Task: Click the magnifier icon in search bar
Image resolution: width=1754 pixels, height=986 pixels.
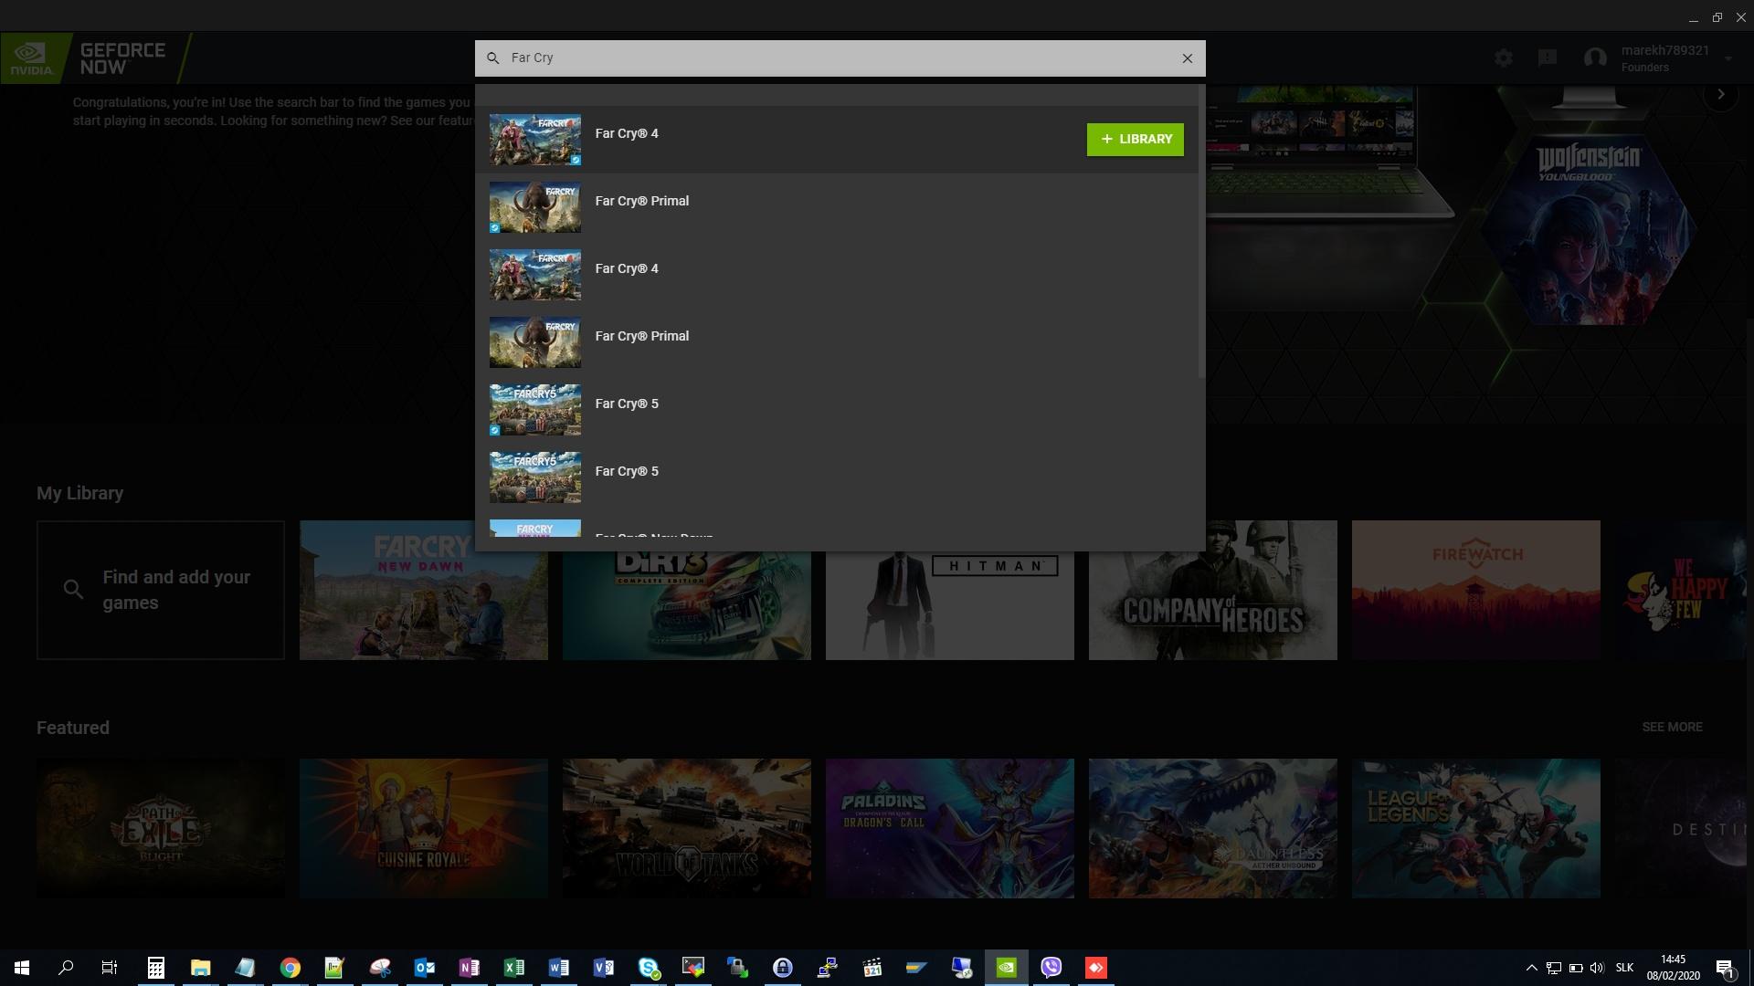Action: click(x=492, y=58)
